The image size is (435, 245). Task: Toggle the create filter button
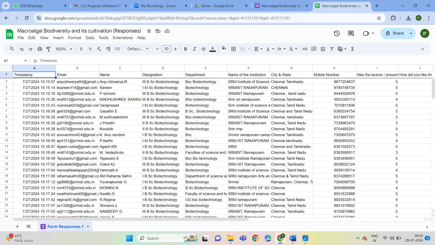(332, 49)
